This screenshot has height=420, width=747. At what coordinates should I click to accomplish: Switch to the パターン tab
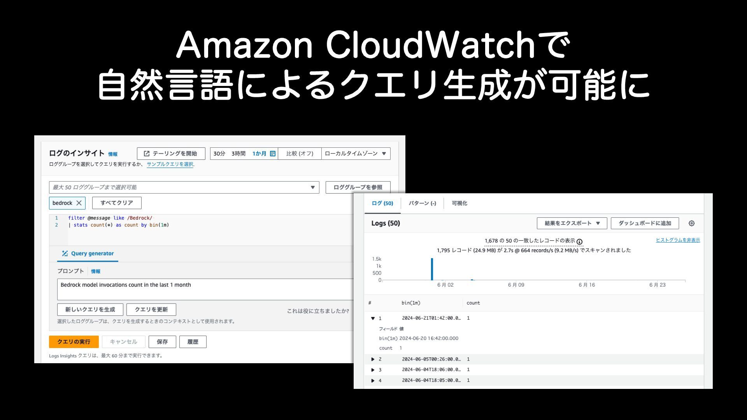[422, 203]
